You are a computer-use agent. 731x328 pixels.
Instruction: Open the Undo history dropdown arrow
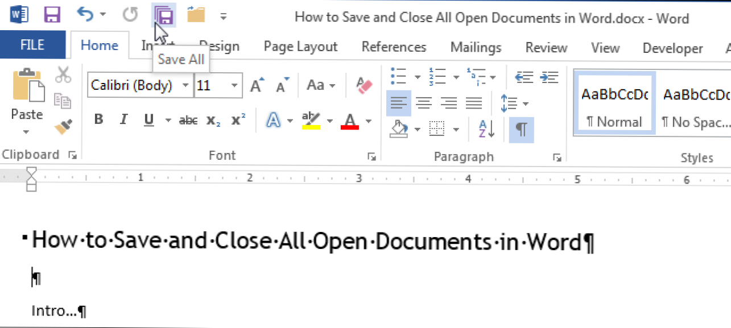(x=102, y=15)
